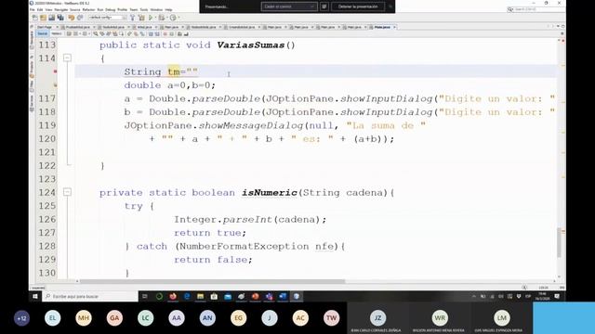Click the Profile Project icon
595x334 pixels.
click(x=173, y=18)
